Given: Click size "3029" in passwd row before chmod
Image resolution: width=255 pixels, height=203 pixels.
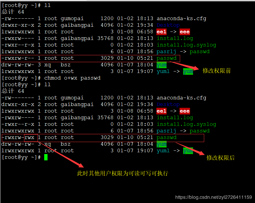Looking at the screenshot, I should (107, 58).
